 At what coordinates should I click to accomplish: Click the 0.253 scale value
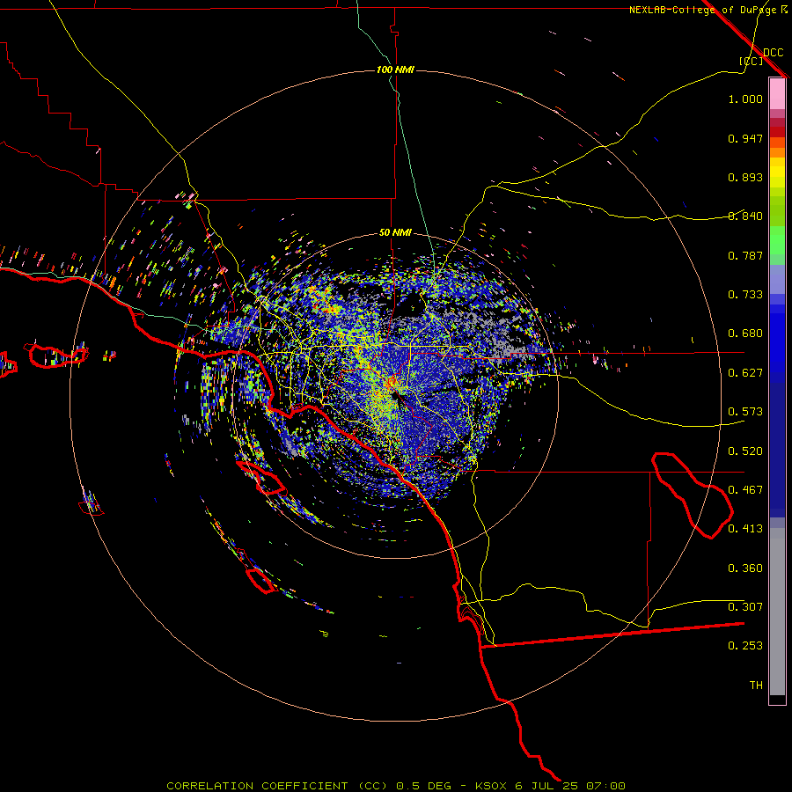[745, 646]
